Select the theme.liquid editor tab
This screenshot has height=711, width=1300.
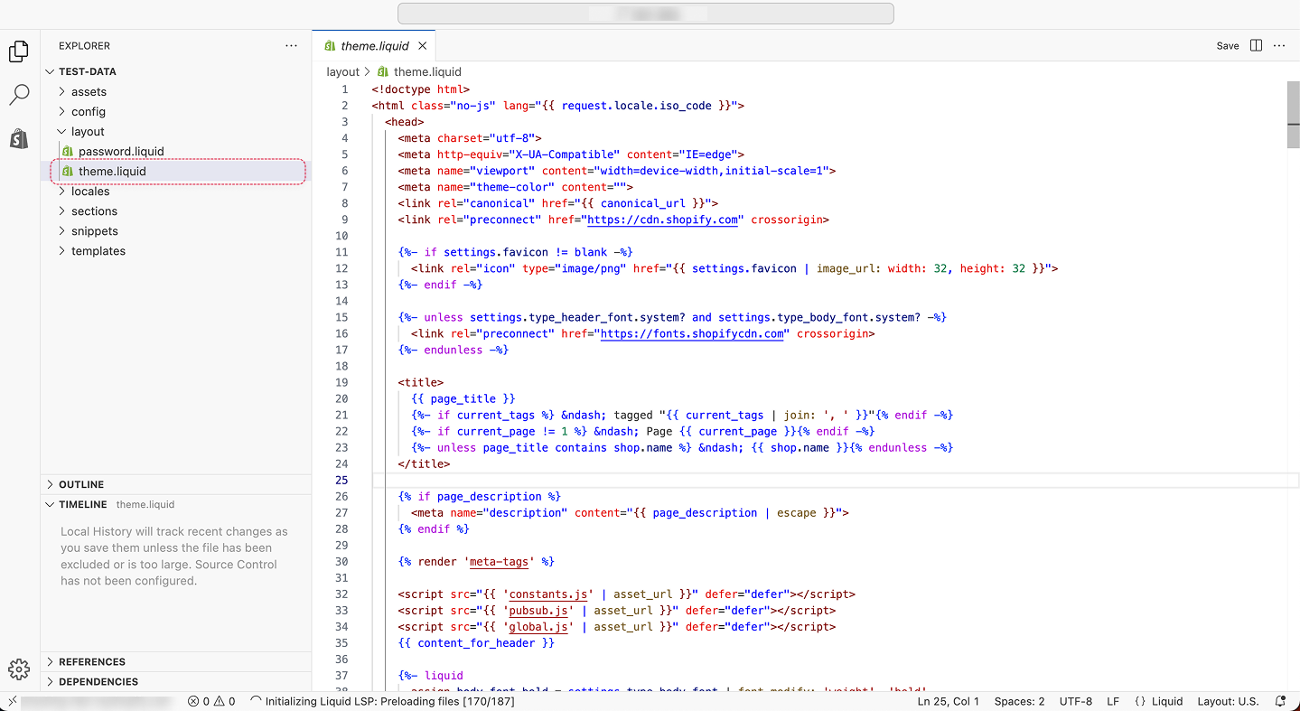point(374,46)
